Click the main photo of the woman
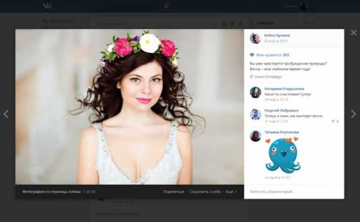360x222 pixels. pyautogui.click(x=130, y=107)
